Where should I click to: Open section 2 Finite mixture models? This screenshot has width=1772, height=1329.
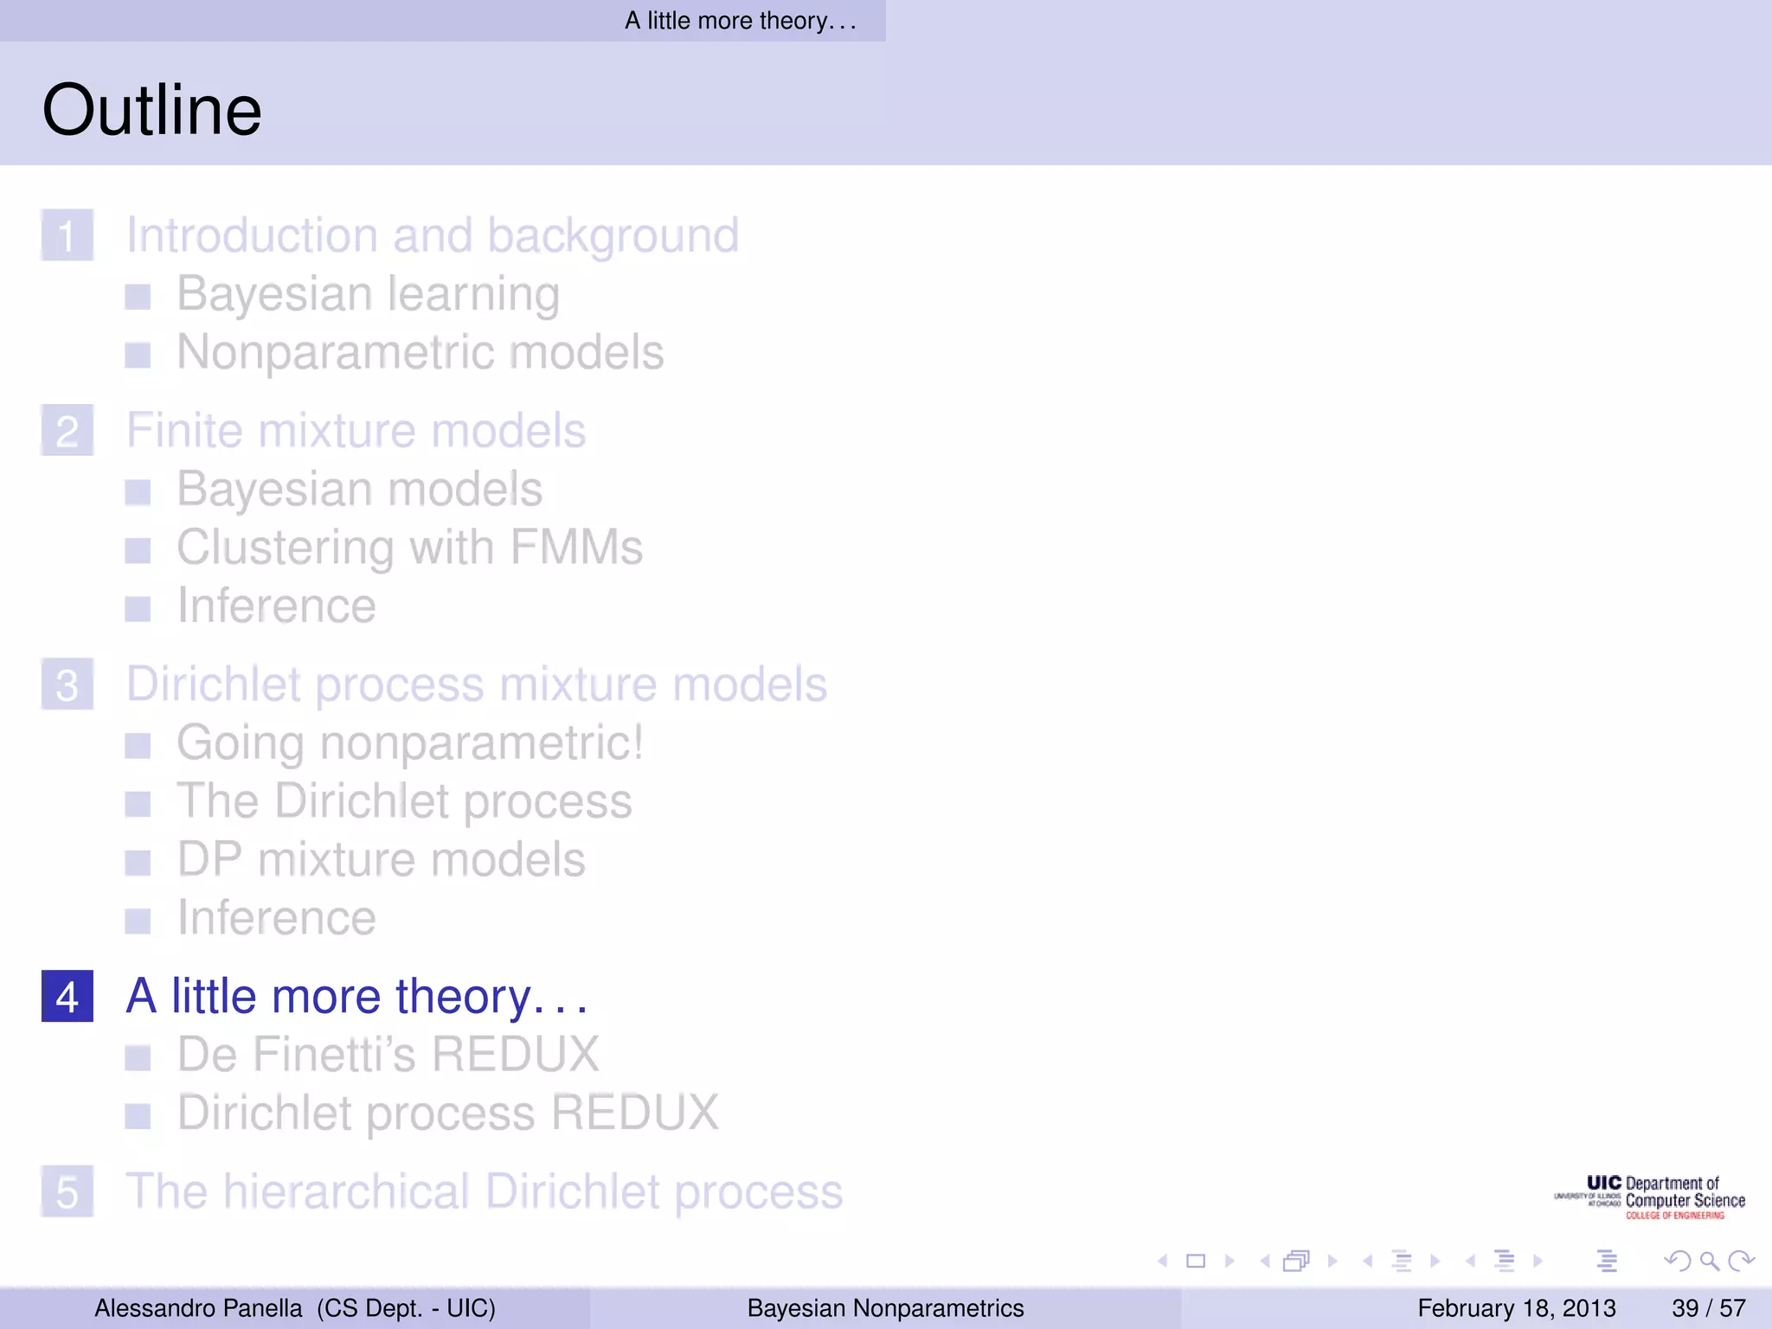coord(356,430)
